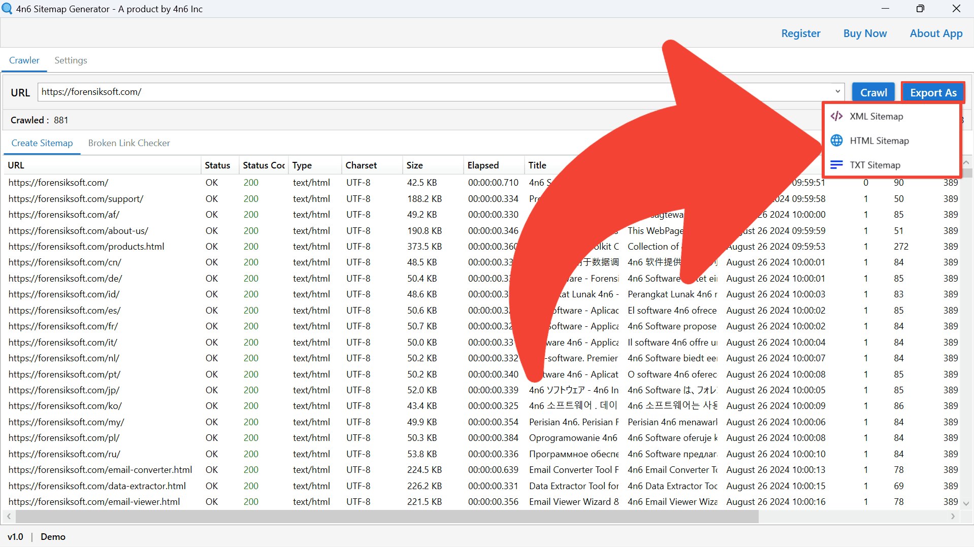Screen dimensions: 974x547
Task: Click the horizontal scrollbar thumb
Action: tap(387, 517)
